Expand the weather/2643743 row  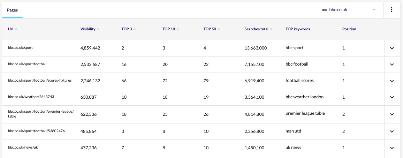(x=392, y=97)
